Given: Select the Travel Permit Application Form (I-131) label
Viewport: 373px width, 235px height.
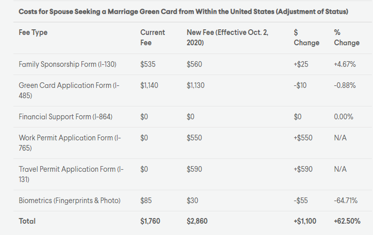Looking at the screenshot, I should (71, 174).
